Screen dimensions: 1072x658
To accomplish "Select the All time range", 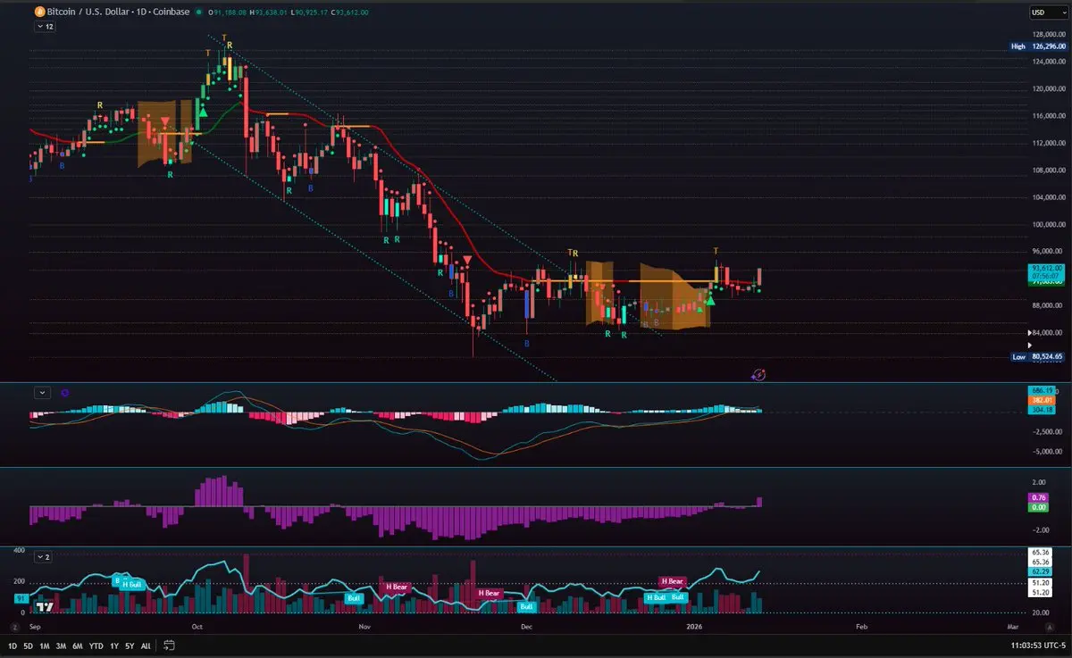I will click(146, 645).
